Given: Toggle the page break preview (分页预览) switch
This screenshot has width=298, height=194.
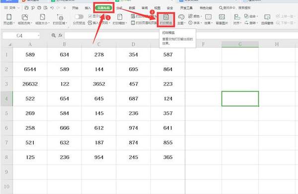Looking at the screenshot, I should [79, 17].
